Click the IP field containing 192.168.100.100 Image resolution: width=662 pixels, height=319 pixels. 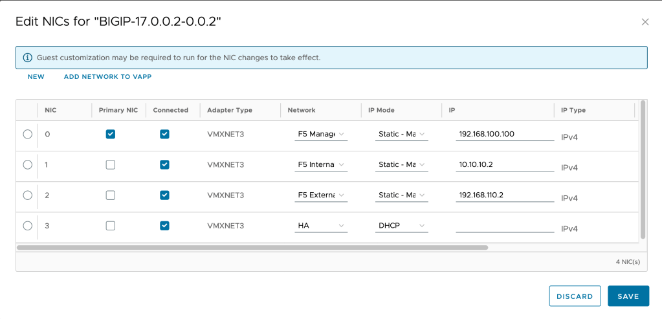pos(504,135)
